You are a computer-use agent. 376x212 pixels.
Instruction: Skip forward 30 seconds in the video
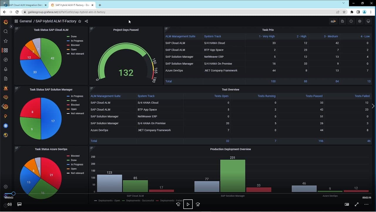coord(198,204)
